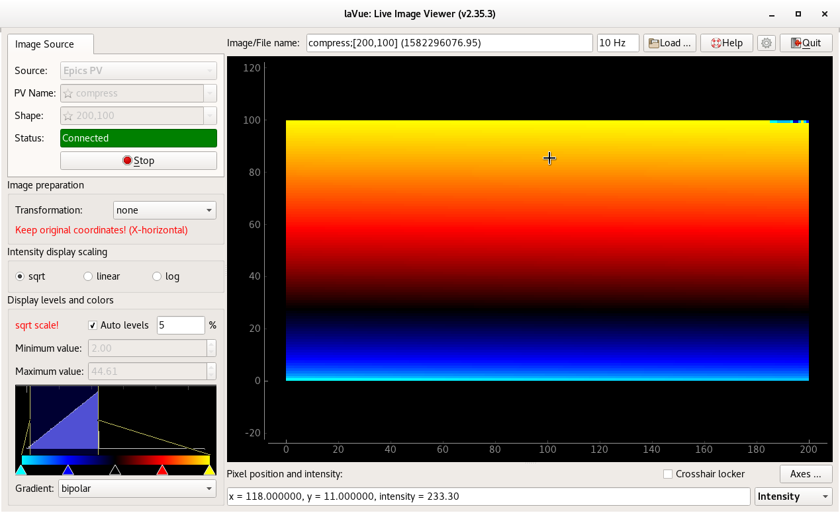Click the Load file button
The image size is (840, 513).
tap(669, 43)
